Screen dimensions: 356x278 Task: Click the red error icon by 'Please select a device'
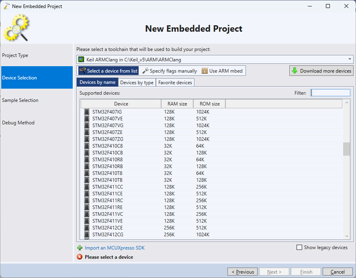point(80,257)
